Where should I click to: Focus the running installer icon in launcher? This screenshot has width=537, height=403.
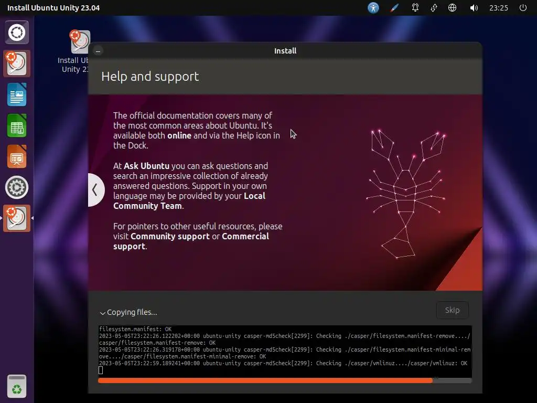coord(17,218)
